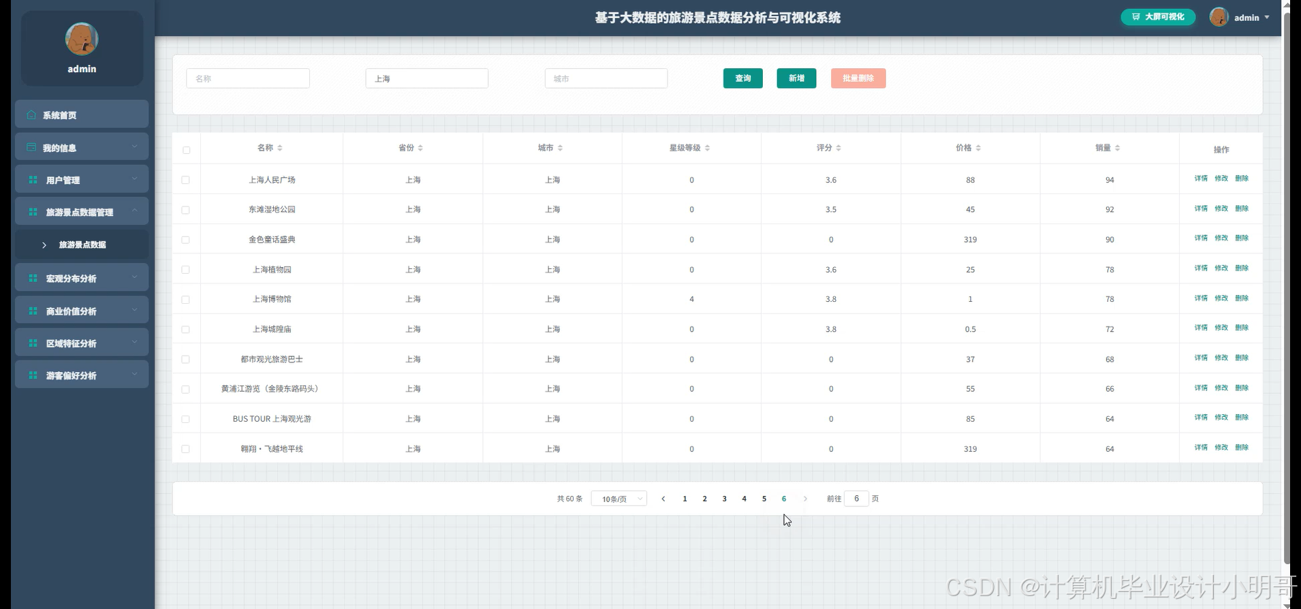Screen dimensions: 1301x609
Task: Click 删除 for 上海城隍庙 row
Action: pos(1242,328)
